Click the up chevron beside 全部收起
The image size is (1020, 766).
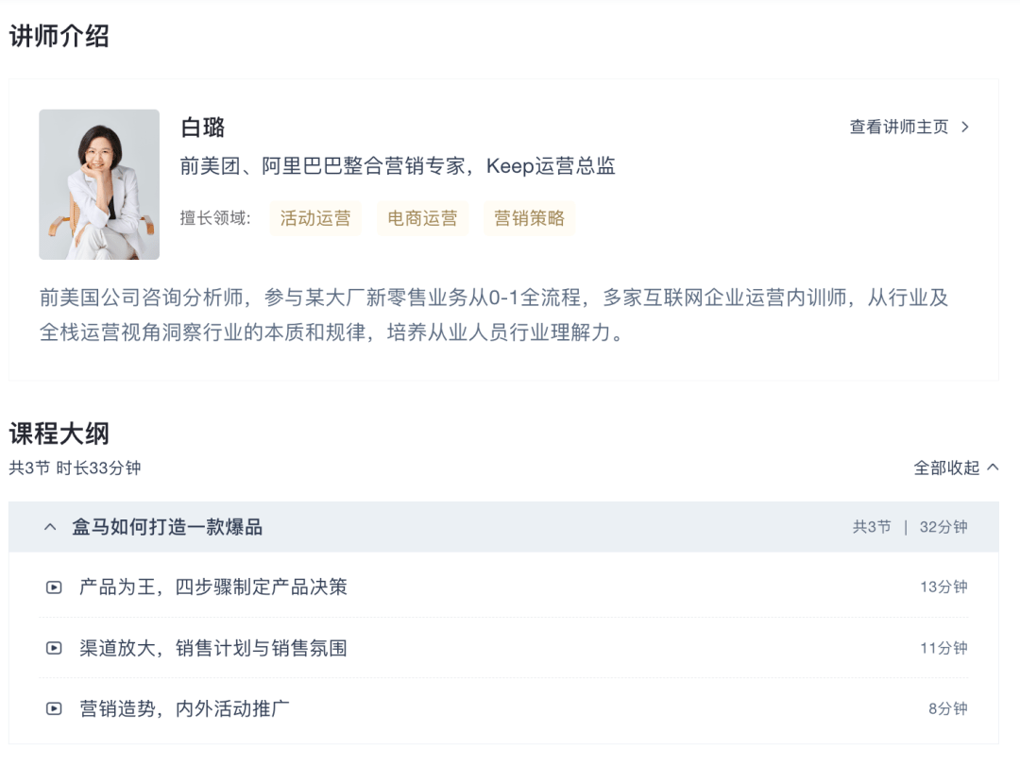pyautogui.click(x=993, y=468)
